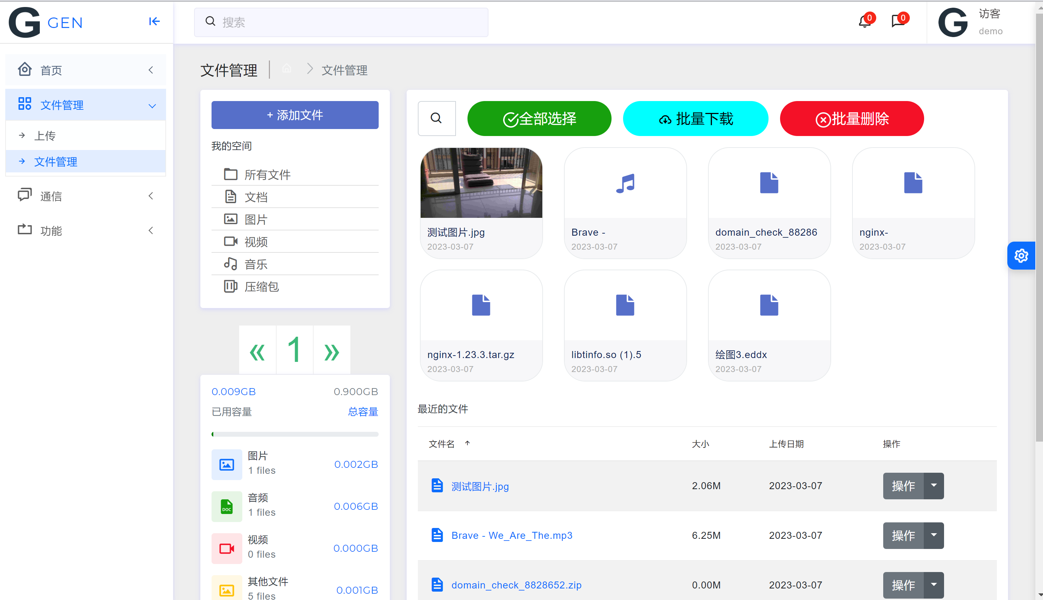Open the 测试图片.jpg photo thumbnail
Image resolution: width=1043 pixels, height=600 pixels.
[481, 183]
